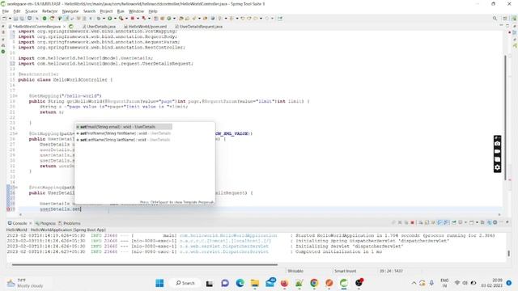Click the Save toolbar icon
The width and height of the screenshot is (518, 291).
point(16,19)
